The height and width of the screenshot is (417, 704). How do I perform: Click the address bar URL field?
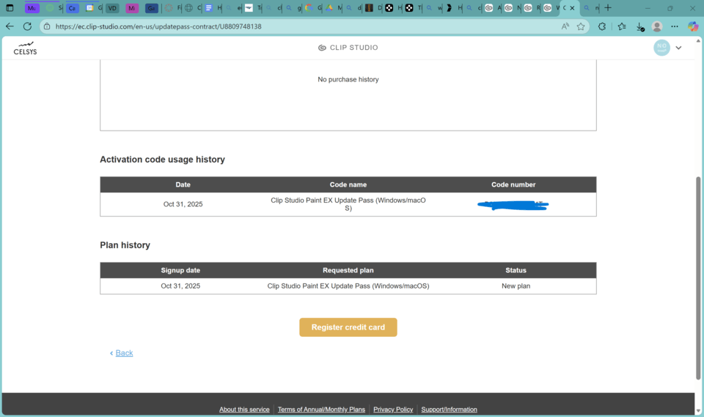click(x=293, y=26)
